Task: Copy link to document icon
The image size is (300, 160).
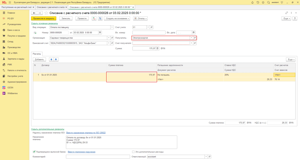Action: point(287,13)
